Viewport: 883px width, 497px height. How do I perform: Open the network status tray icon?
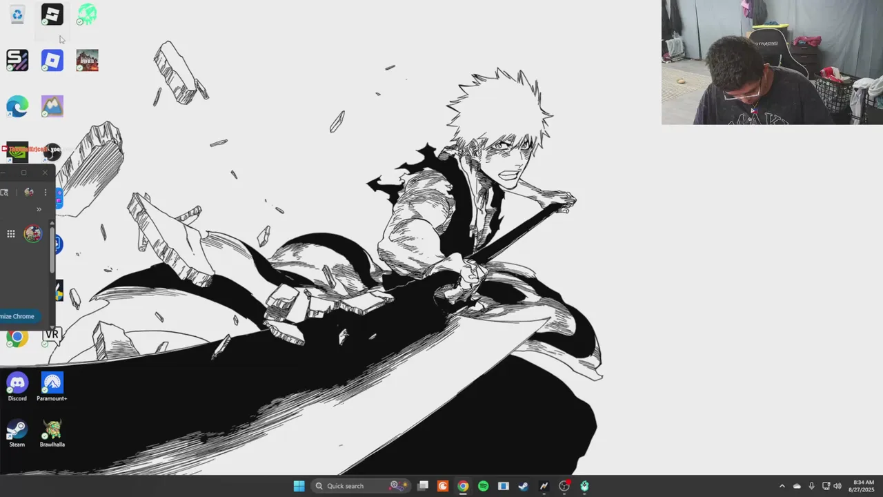(826, 486)
